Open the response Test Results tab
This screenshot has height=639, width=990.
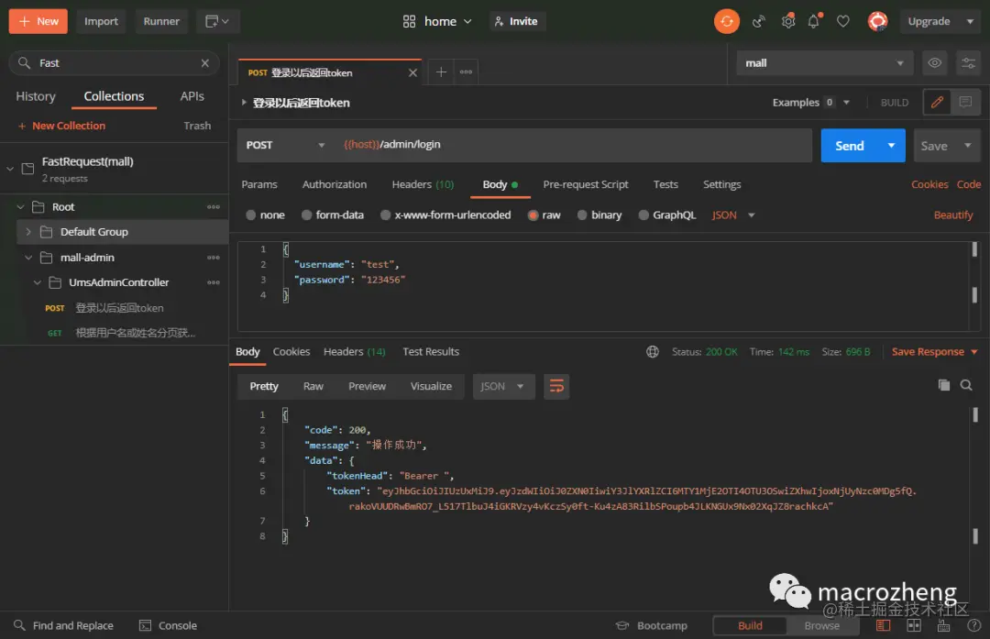[x=431, y=352]
